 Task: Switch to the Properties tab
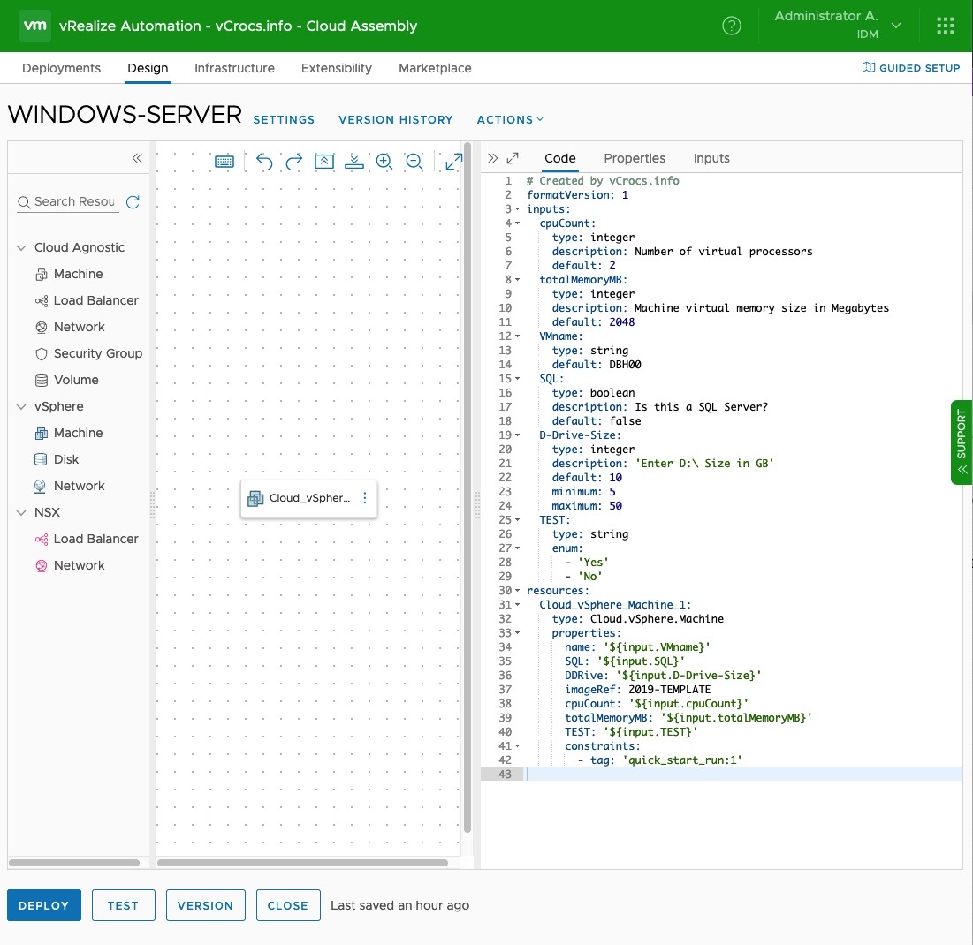635,158
